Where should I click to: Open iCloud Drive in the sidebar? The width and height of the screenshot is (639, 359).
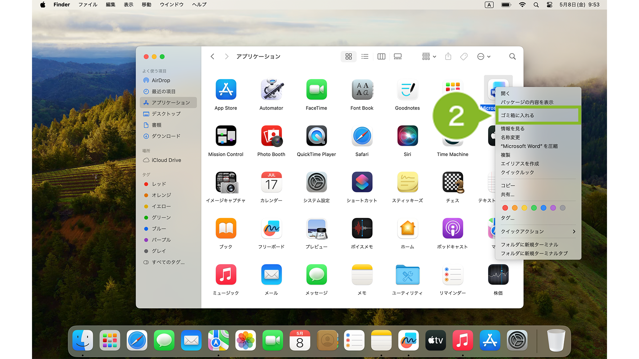[x=168, y=160]
